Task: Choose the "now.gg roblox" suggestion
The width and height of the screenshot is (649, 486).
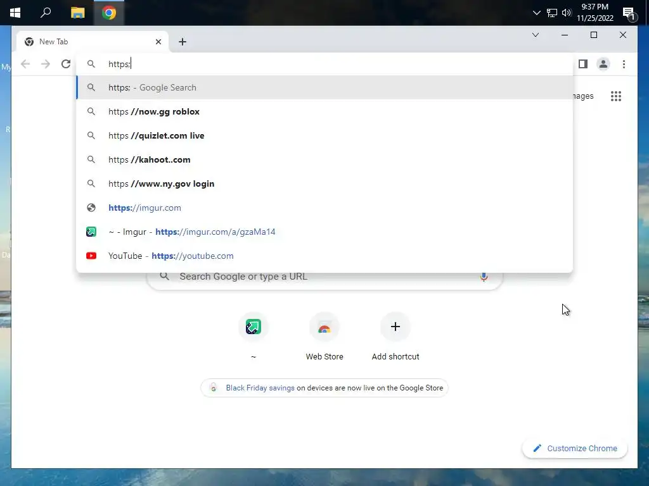Action: [x=325, y=111]
